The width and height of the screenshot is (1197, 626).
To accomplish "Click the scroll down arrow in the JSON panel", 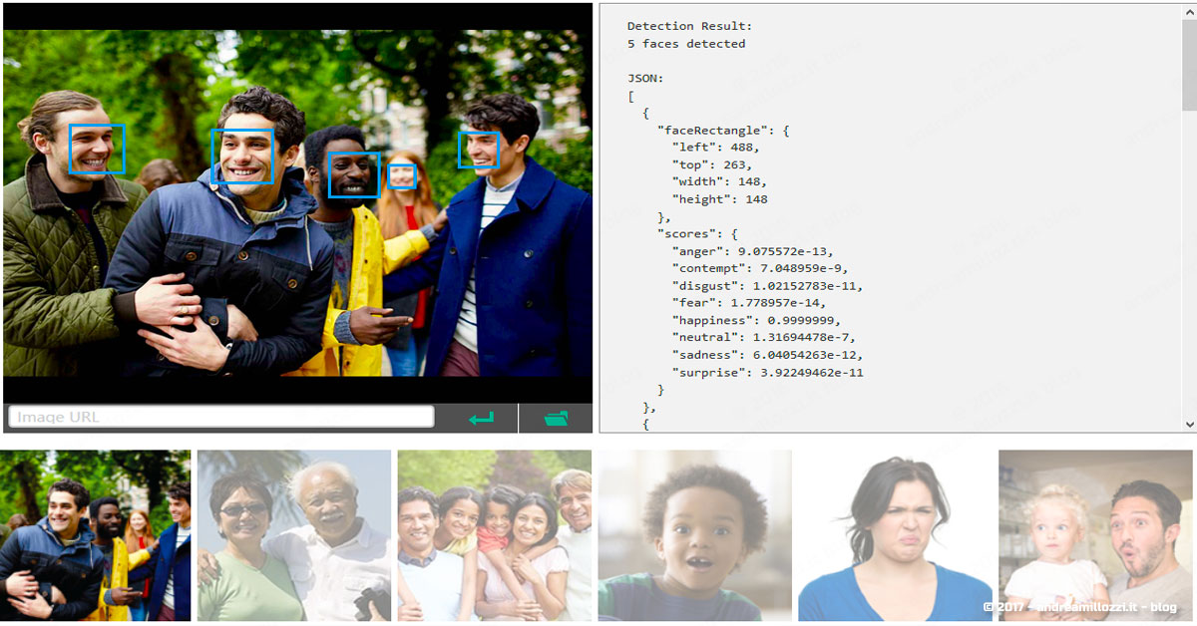I will [1188, 424].
